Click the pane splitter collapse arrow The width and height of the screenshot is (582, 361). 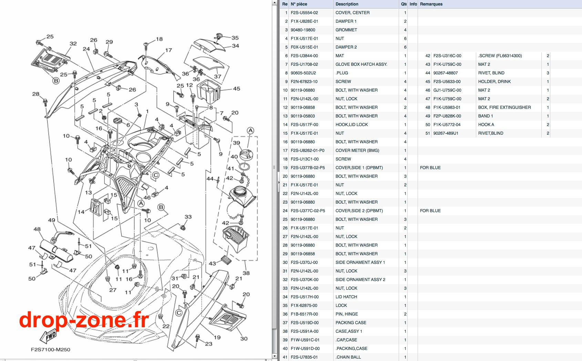click(x=279, y=182)
